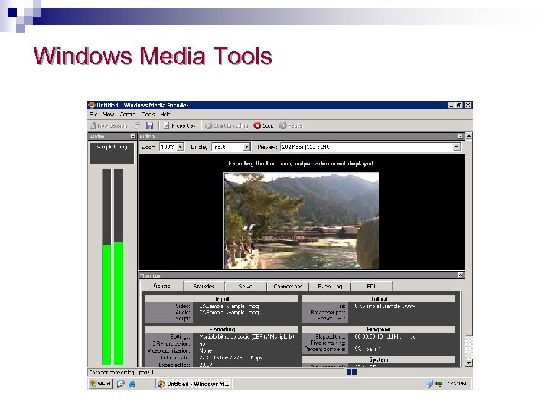Open the Help menu

point(165,115)
